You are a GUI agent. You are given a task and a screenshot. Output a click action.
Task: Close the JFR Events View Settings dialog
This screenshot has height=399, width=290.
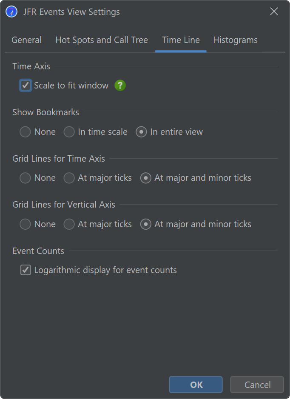coord(274,12)
